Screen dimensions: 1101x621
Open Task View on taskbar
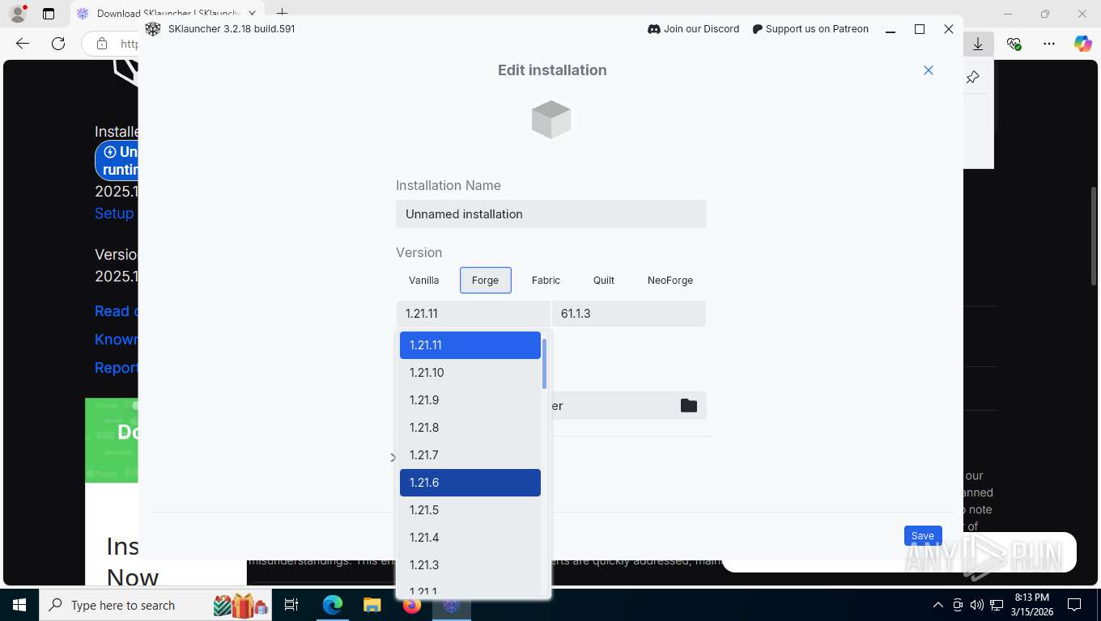pyautogui.click(x=291, y=605)
